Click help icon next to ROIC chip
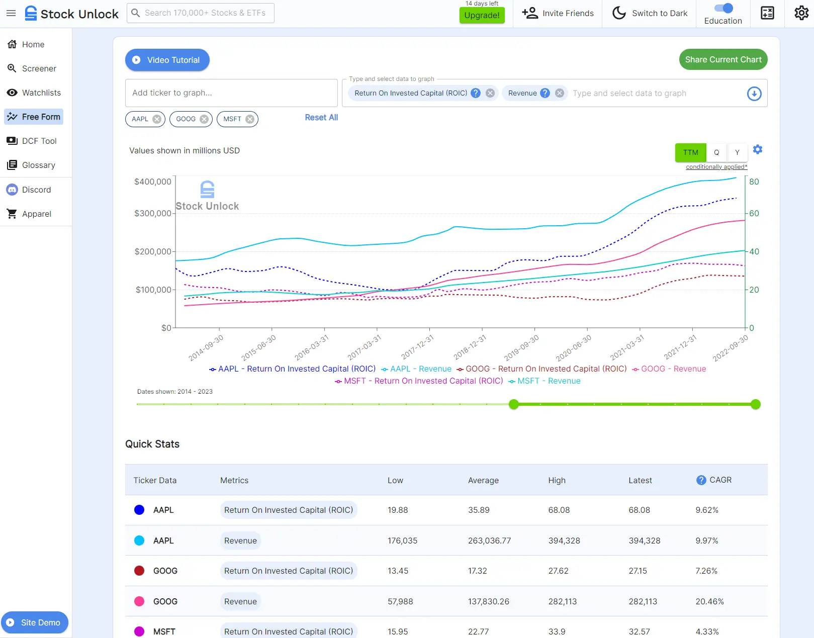This screenshot has width=814, height=638. pyautogui.click(x=476, y=93)
